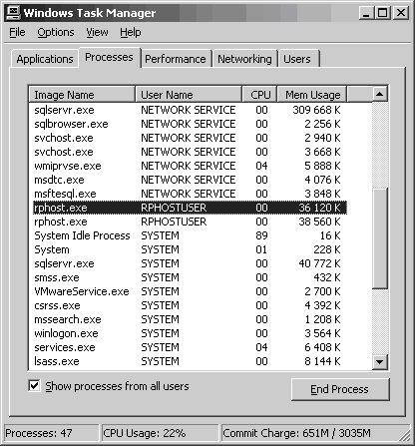Switch to the Performance tab
Image resolution: width=415 pixels, height=446 pixels.
coord(176,59)
